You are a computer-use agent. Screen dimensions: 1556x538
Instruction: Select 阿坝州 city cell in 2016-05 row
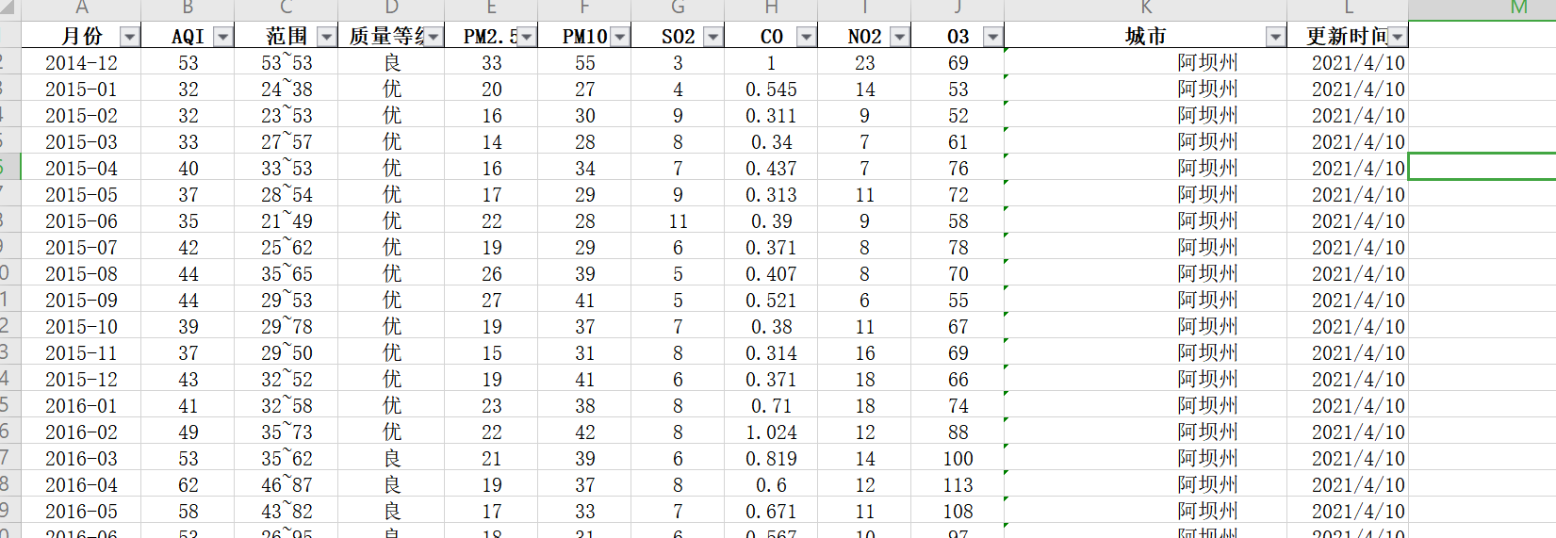click(1146, 512)
